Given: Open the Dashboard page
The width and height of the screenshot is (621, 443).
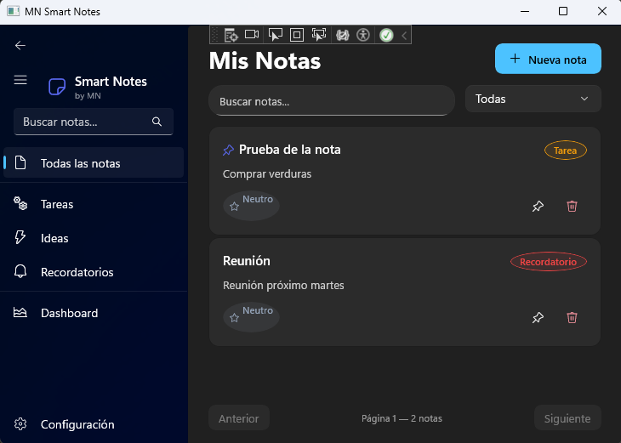Looking at the screenshot, I should (94, 313).
